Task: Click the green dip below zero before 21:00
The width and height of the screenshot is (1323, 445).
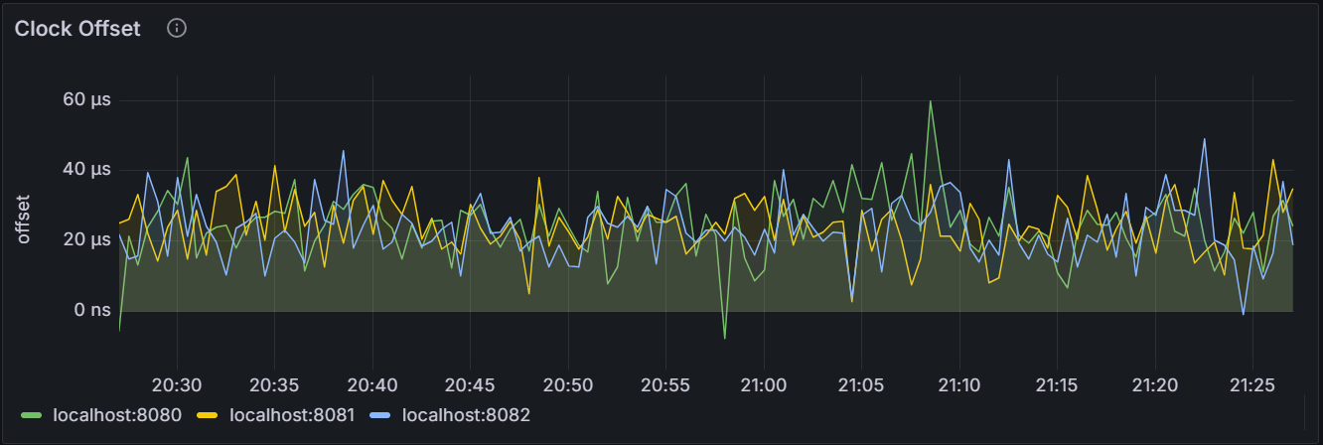Action: coord(725,337)
